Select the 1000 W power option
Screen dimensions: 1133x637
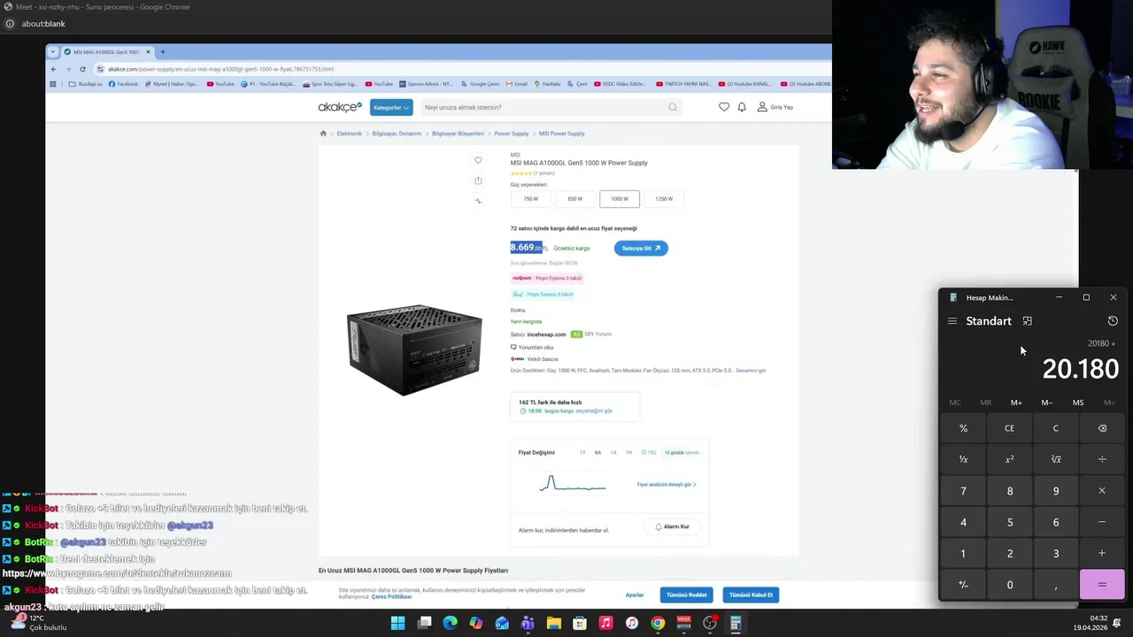[620, 199]
